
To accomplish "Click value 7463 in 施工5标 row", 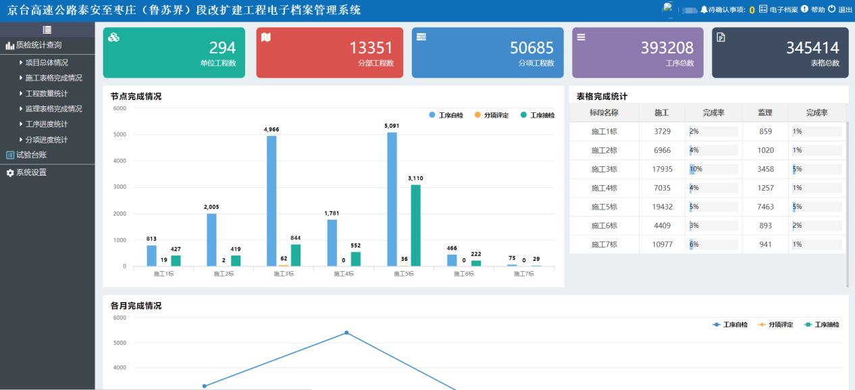I will pos(765,207).
